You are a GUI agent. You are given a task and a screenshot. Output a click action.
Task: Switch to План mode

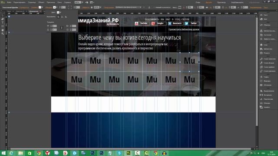198,3
